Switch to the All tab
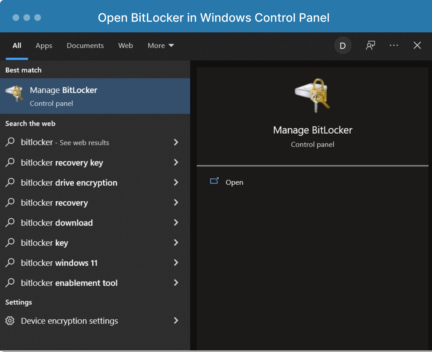432x352 pixels. [x=17, y=45]
